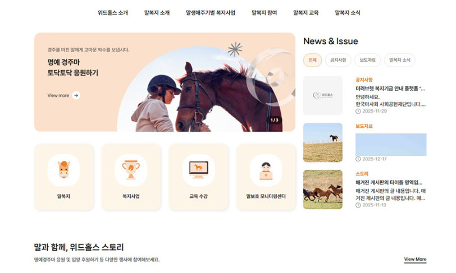Open the 위드홀스 소개 menu
The width and height of the screenshot is (456, 273).
[x=113, y=13]
